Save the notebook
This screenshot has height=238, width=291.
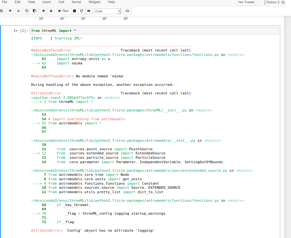3,11
